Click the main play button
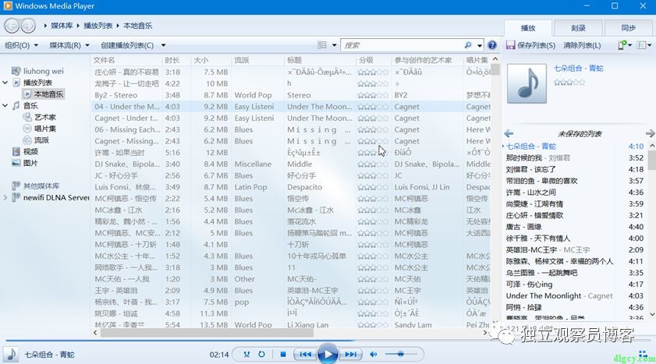The width and height of the screenshot is (656, 364). pyautogui.click(x=328, y=355)
